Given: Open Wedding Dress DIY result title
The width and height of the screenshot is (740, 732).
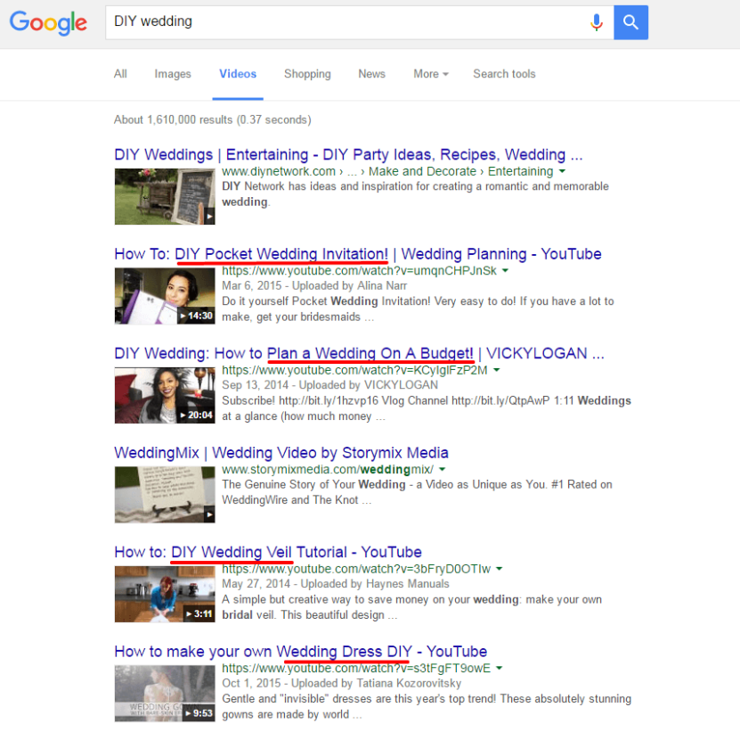Looking at the screenshot, I should pos(301,651).
